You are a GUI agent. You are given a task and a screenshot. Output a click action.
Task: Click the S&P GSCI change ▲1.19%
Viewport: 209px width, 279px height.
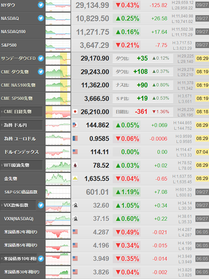pos(127,192)
